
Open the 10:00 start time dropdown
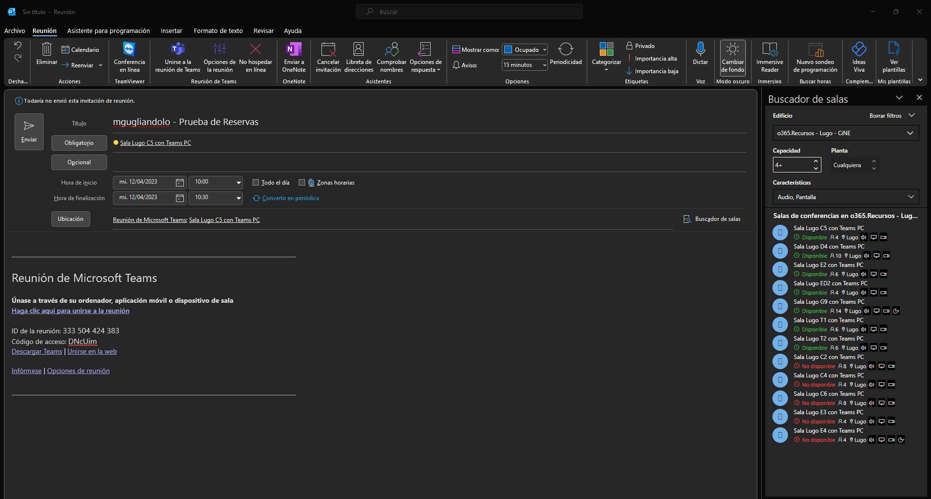coord(239,183)
